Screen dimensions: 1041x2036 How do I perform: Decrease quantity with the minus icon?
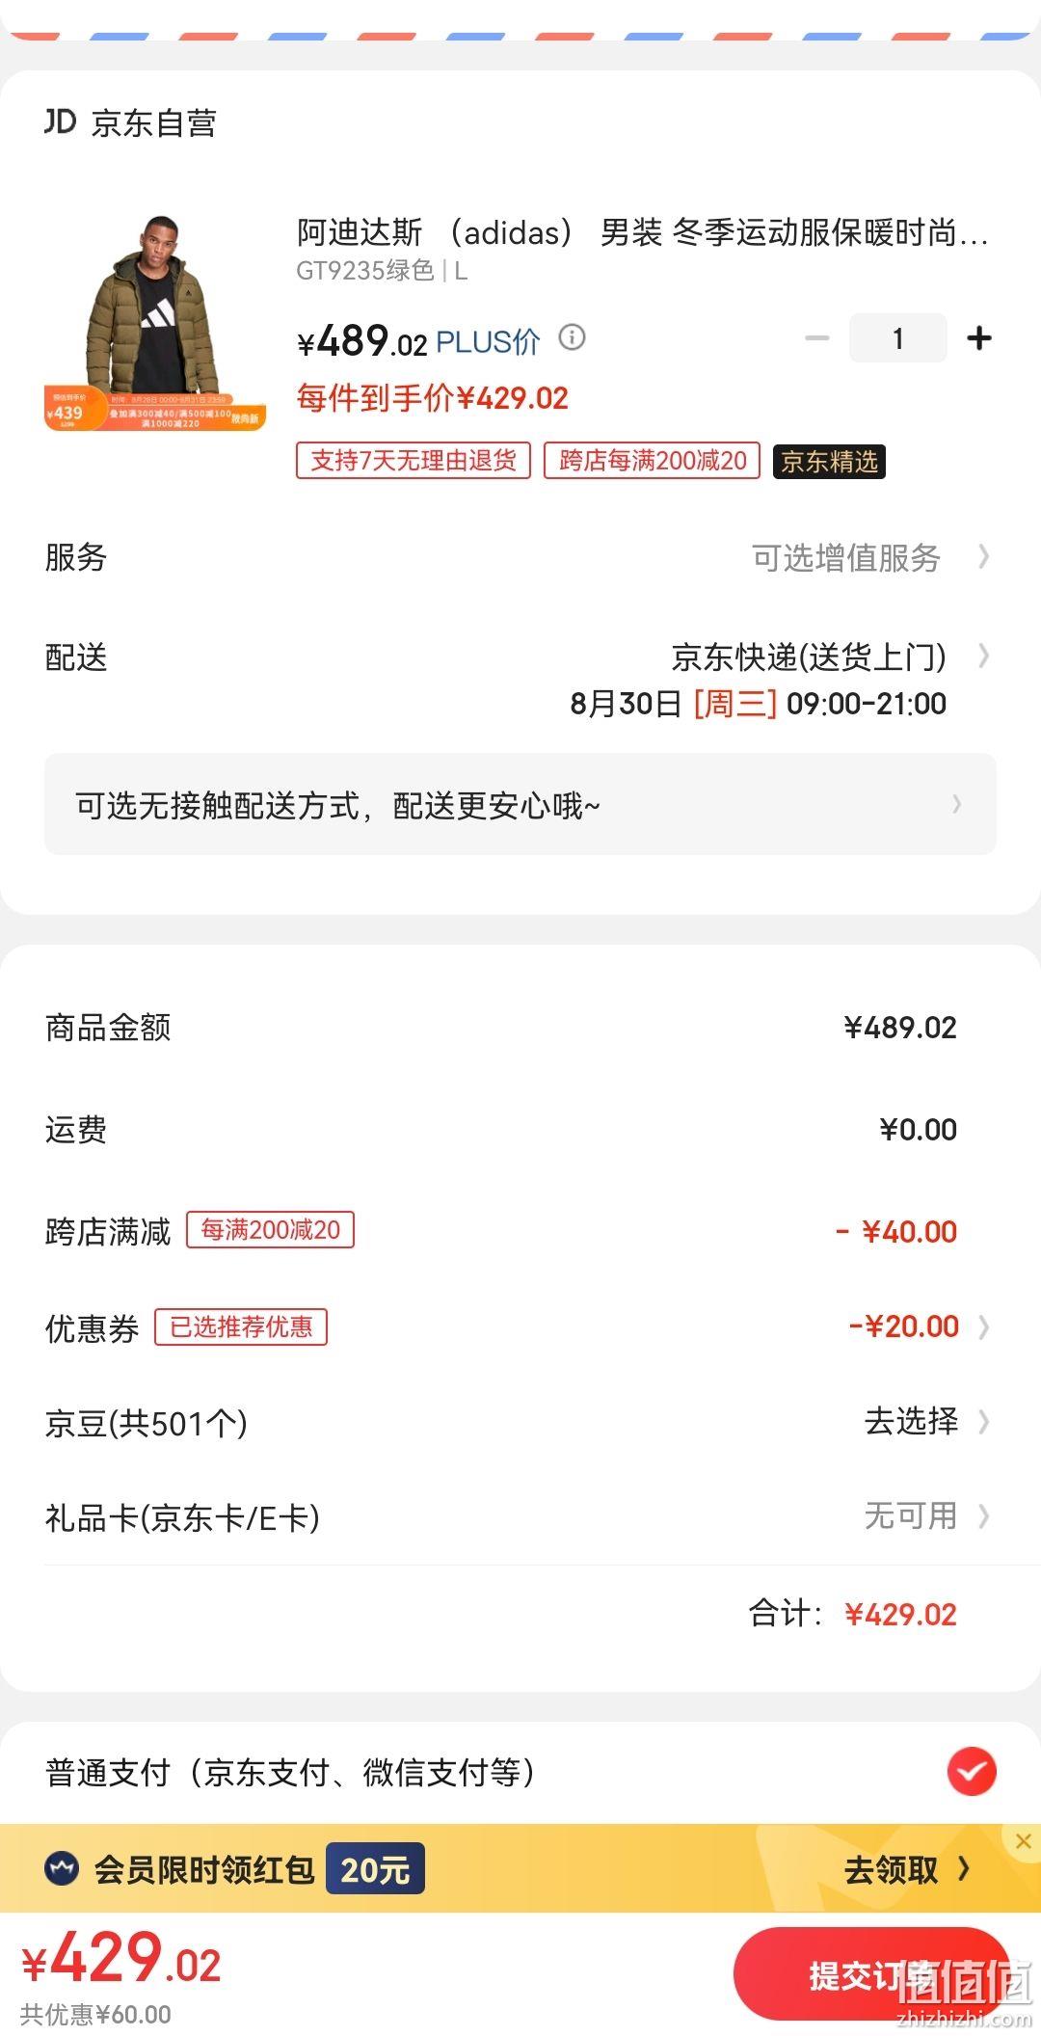click(x=817, y=338)
